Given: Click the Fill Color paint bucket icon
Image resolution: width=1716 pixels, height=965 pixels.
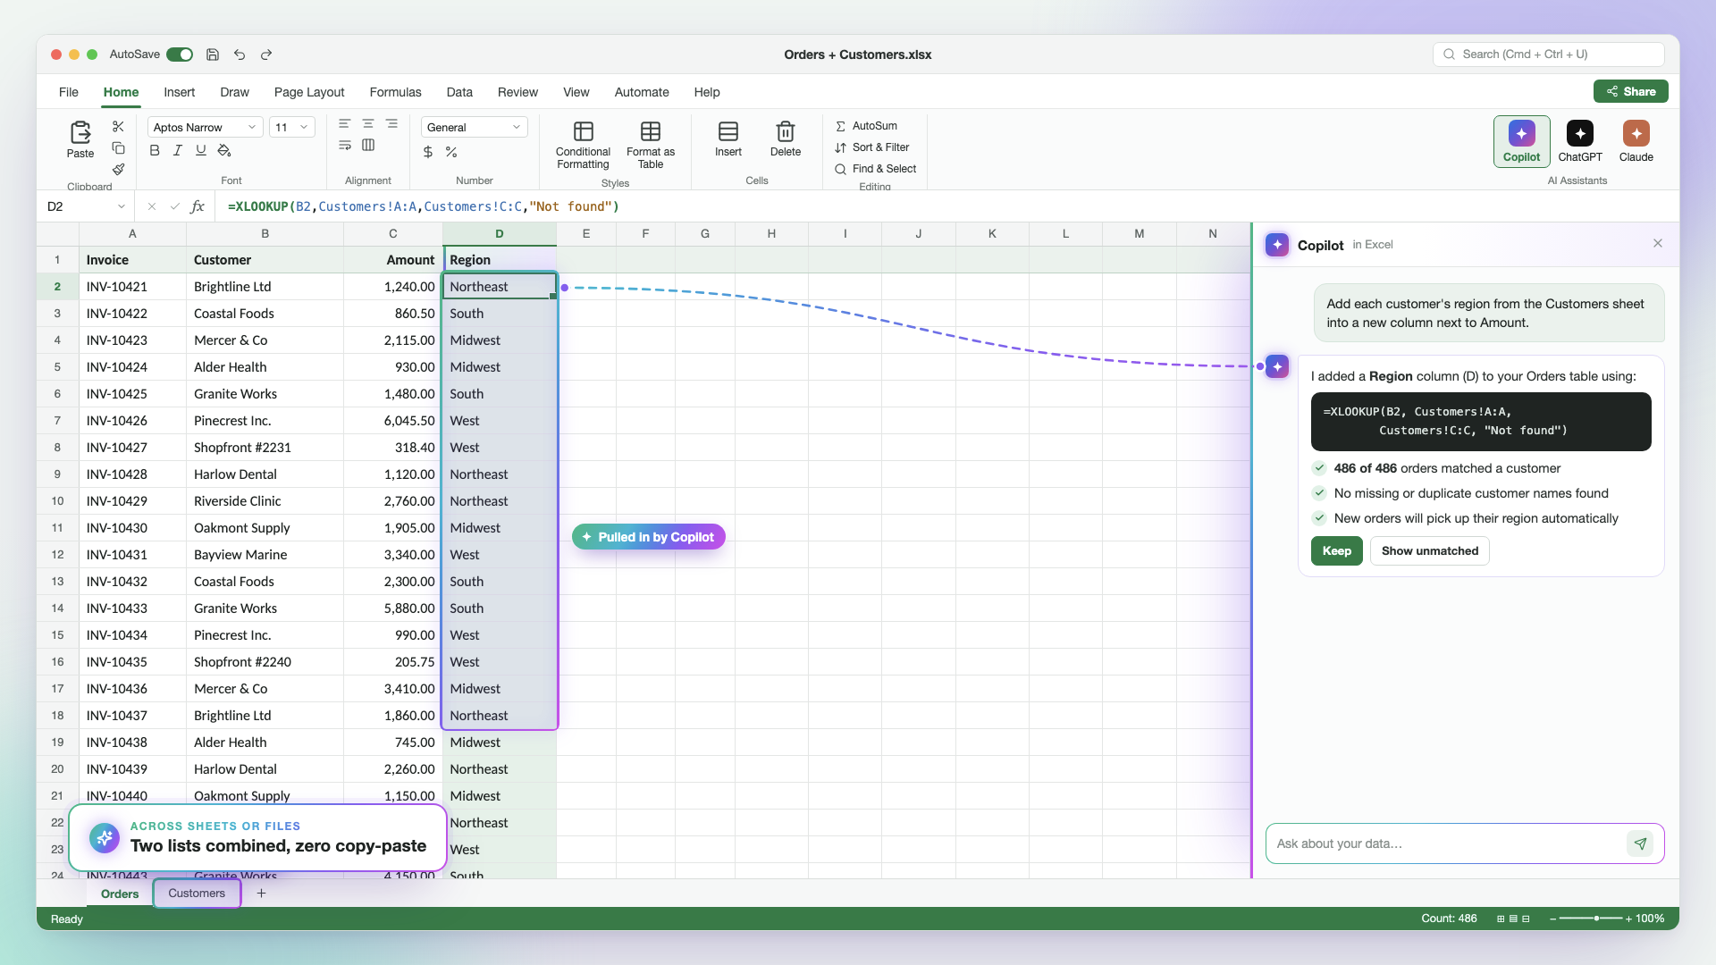Looking at the screenshot, I should pos(224,151).
